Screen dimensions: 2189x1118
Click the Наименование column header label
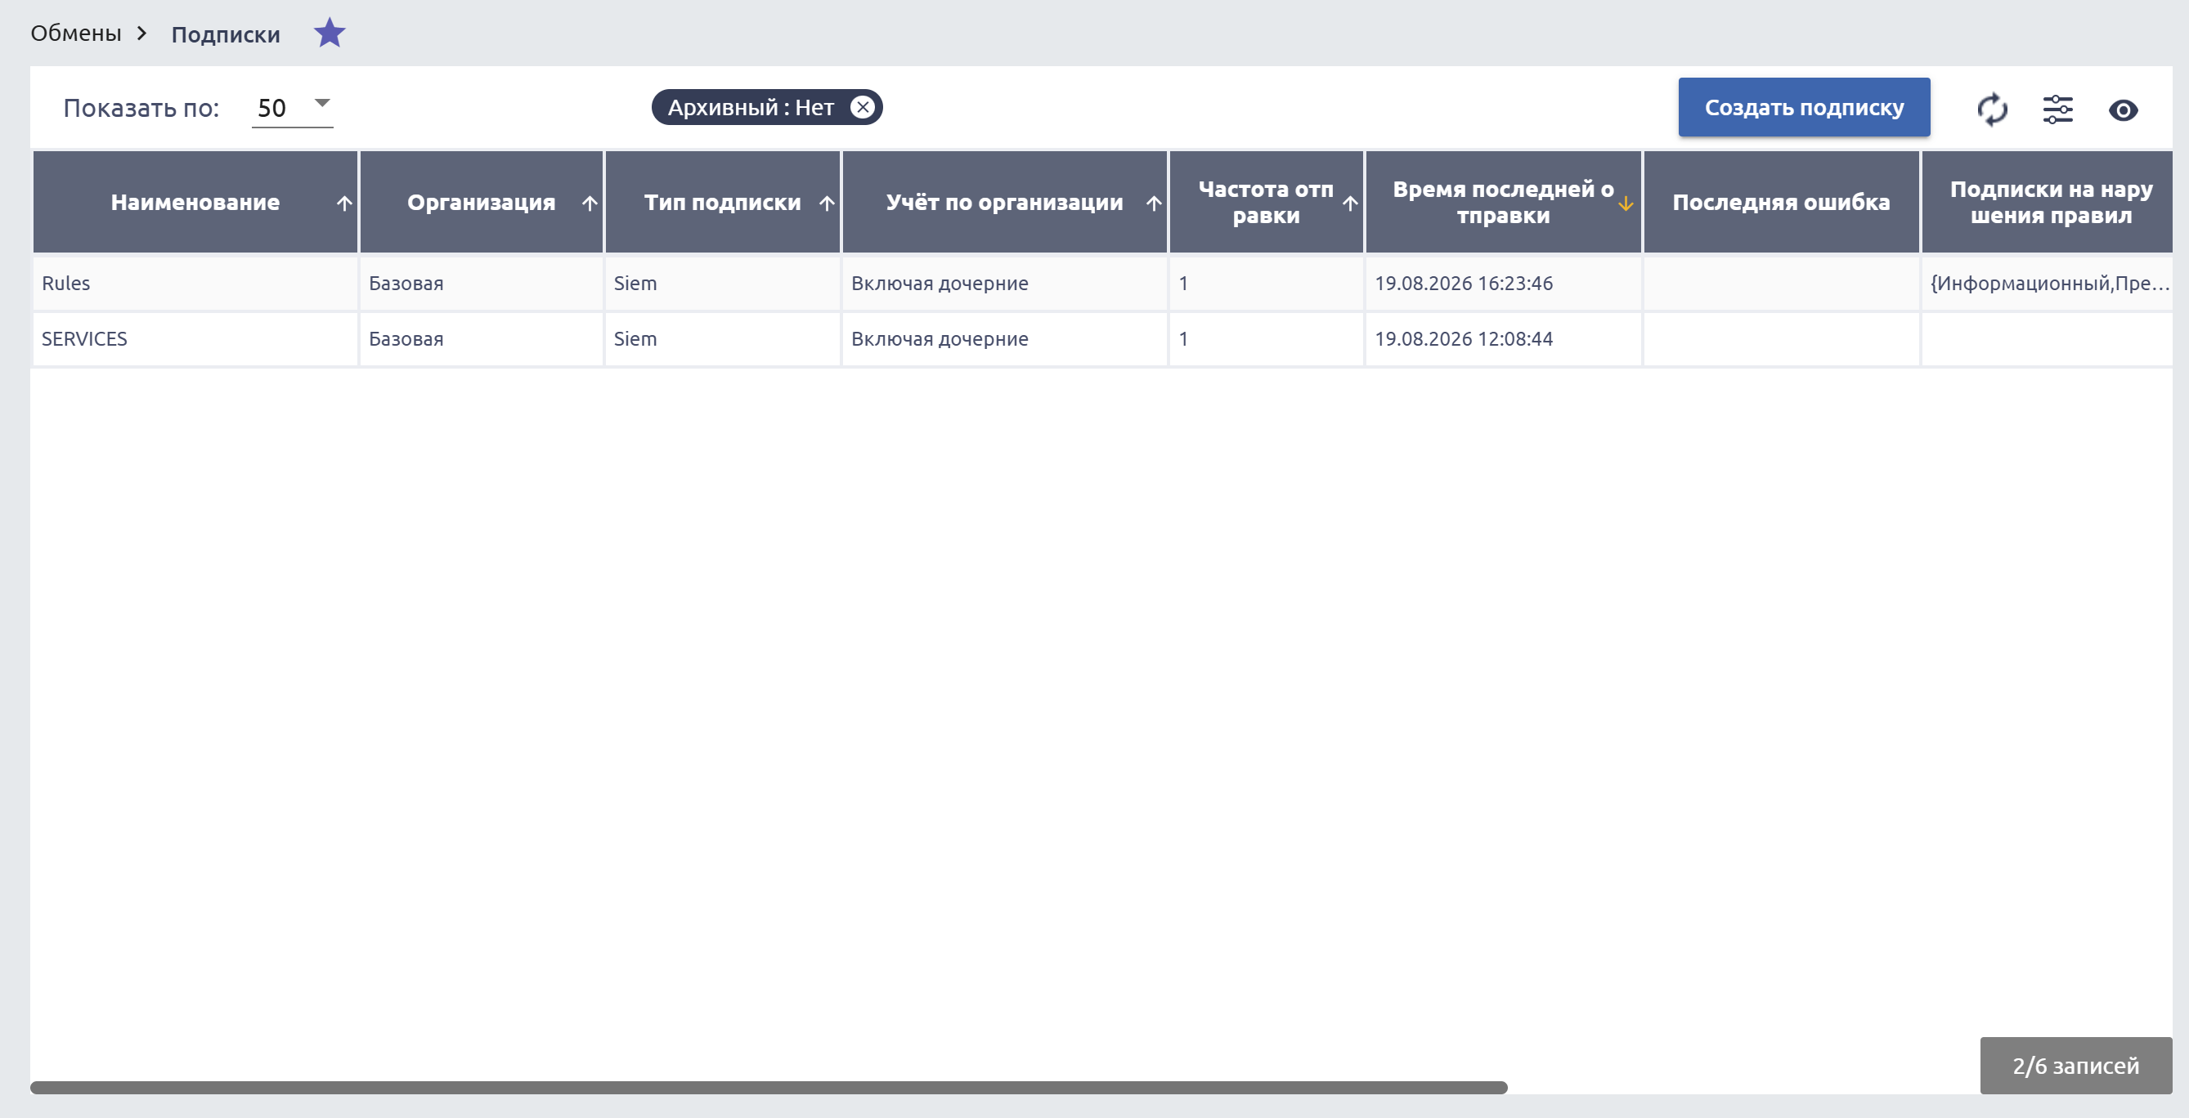coord(195,202)
